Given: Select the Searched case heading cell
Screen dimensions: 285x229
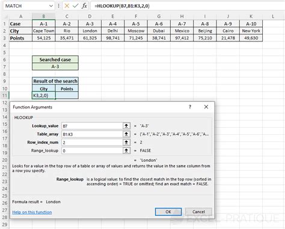Looking at the screenshot, I should click(55, 59).
